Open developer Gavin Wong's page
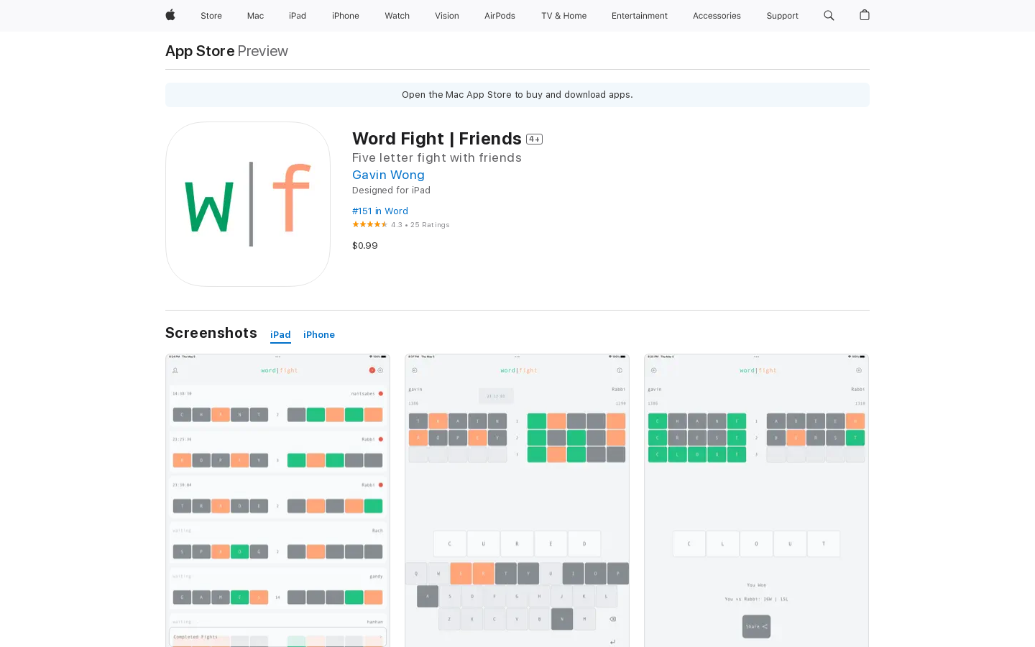1035x647 pixels. pos(388,175)
